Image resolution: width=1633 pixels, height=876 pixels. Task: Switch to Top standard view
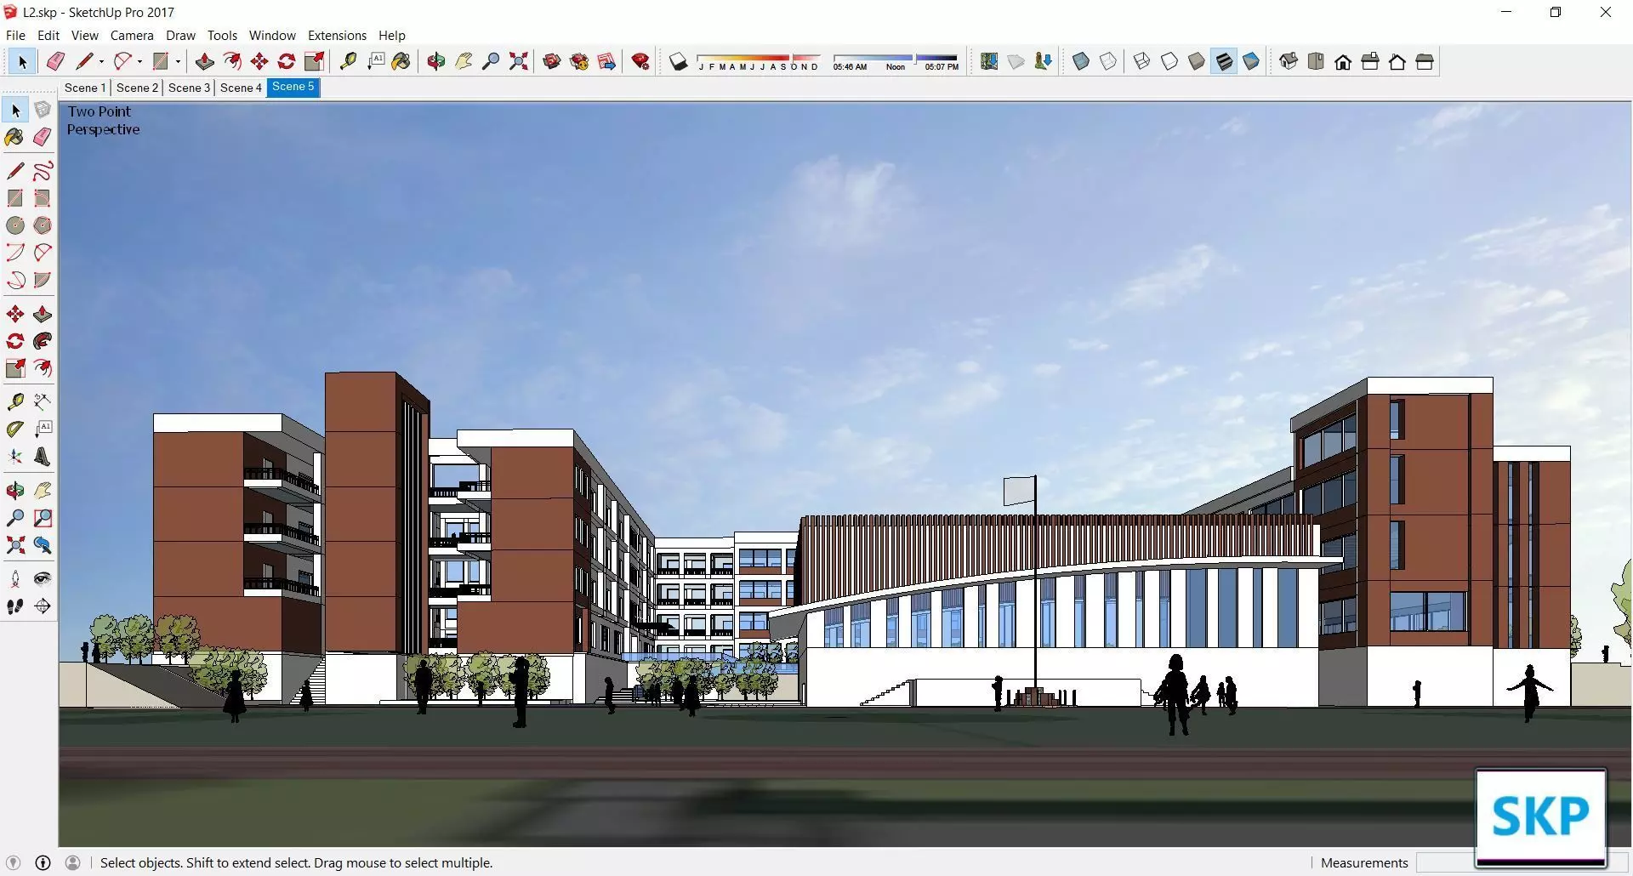click(1316, 61)
